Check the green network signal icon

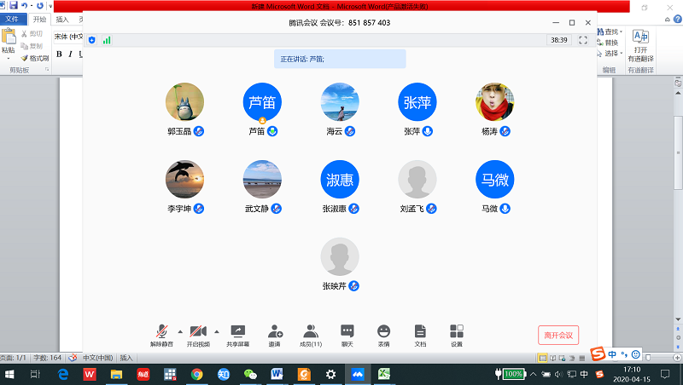[107, 40]
